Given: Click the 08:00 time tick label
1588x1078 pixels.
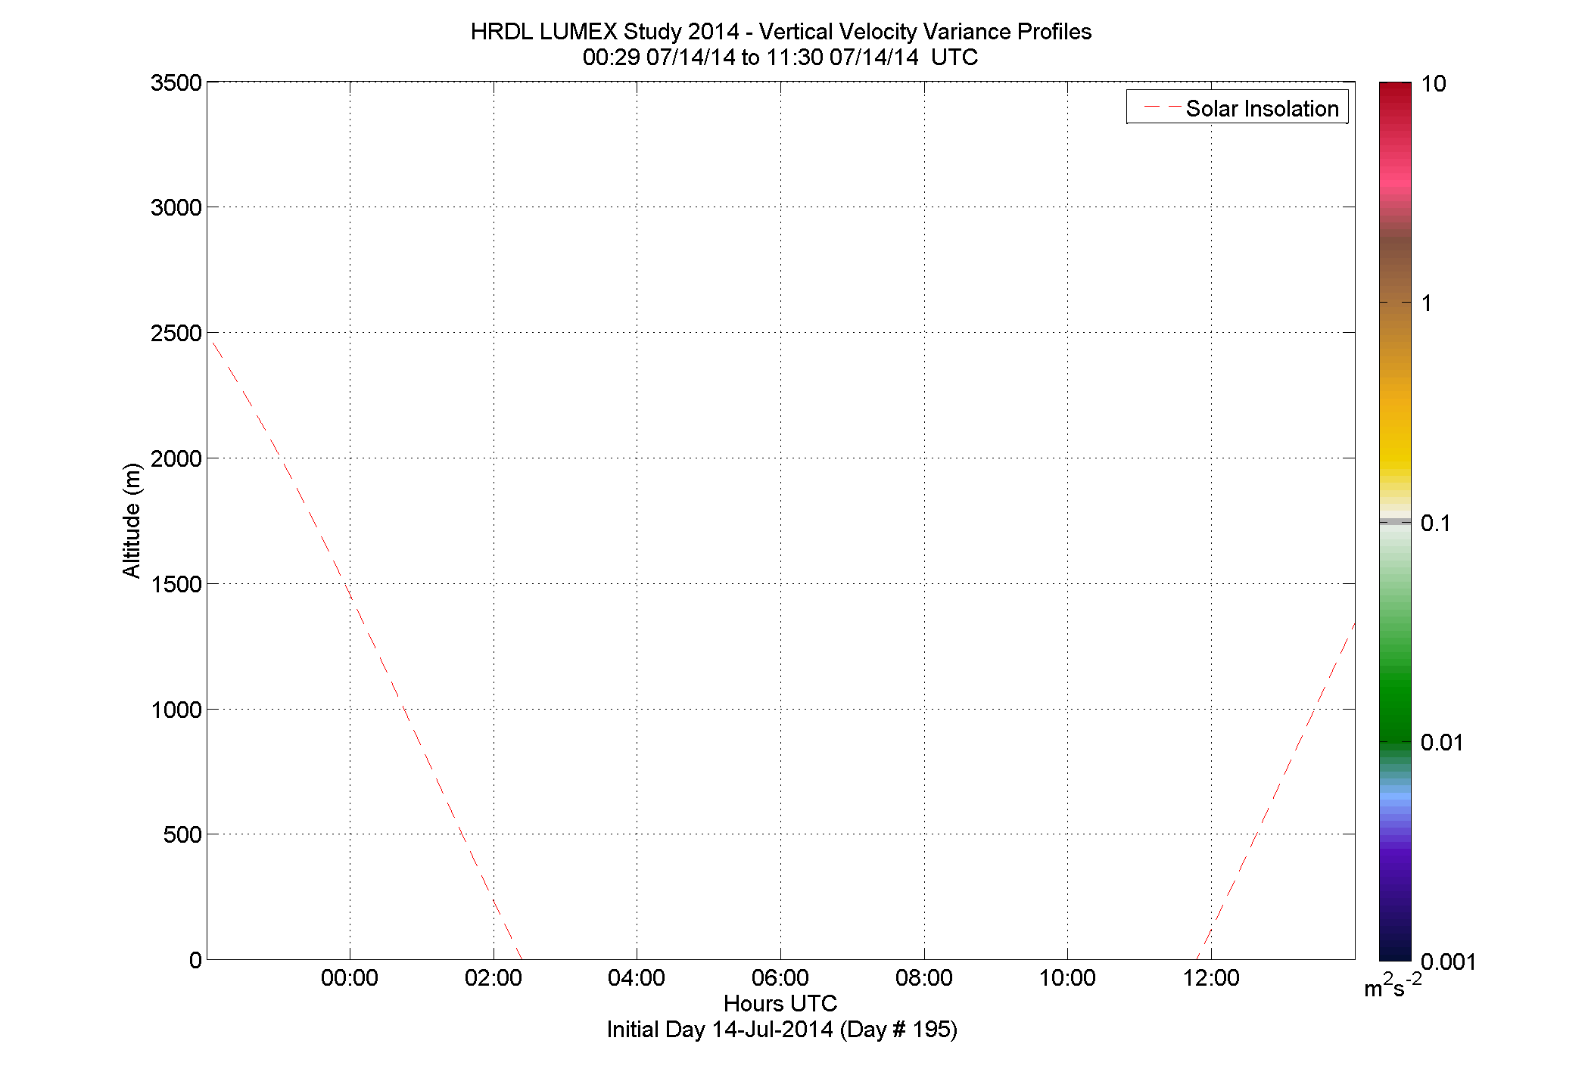Looking at the screenshot, I should [x=924, y=978].
